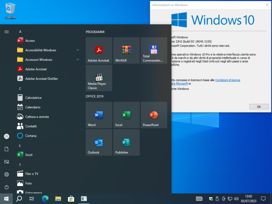Open Task View on the taskbar
272x204 pixels.
coord(32,199)
